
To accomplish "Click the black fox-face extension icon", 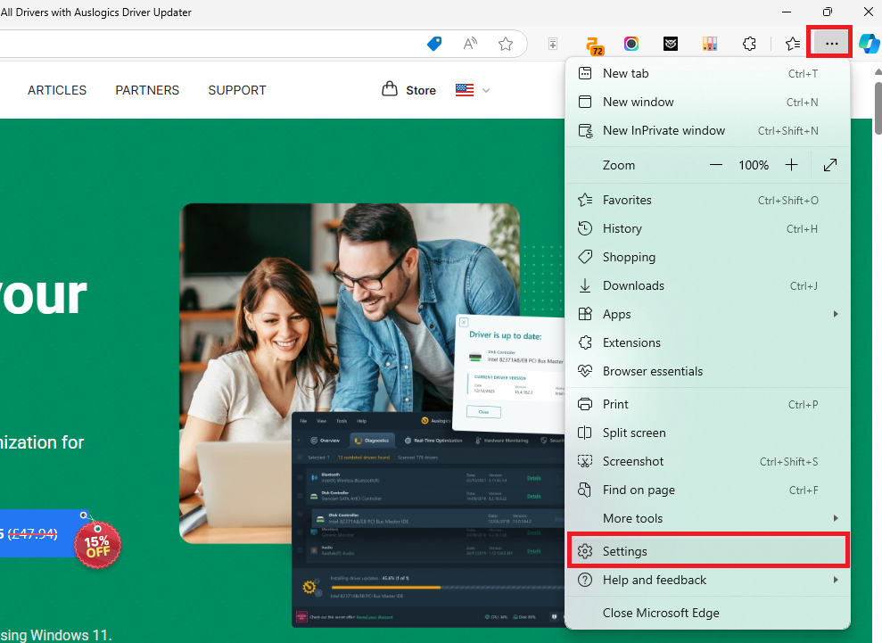I will click(671, 44).
